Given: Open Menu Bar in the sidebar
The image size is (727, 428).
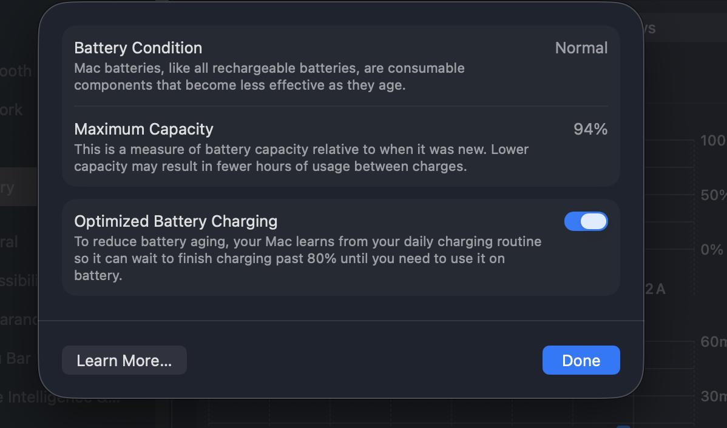Looking at the screenshot, I should point(17,358).
